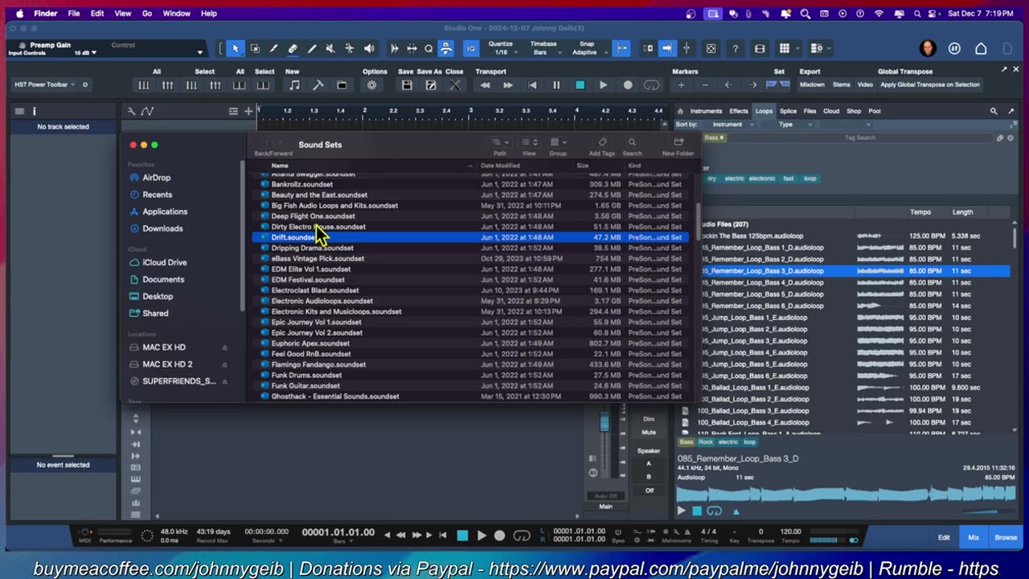Open the help question mark icon
The image size is (1029, 579).
point(735,49)
